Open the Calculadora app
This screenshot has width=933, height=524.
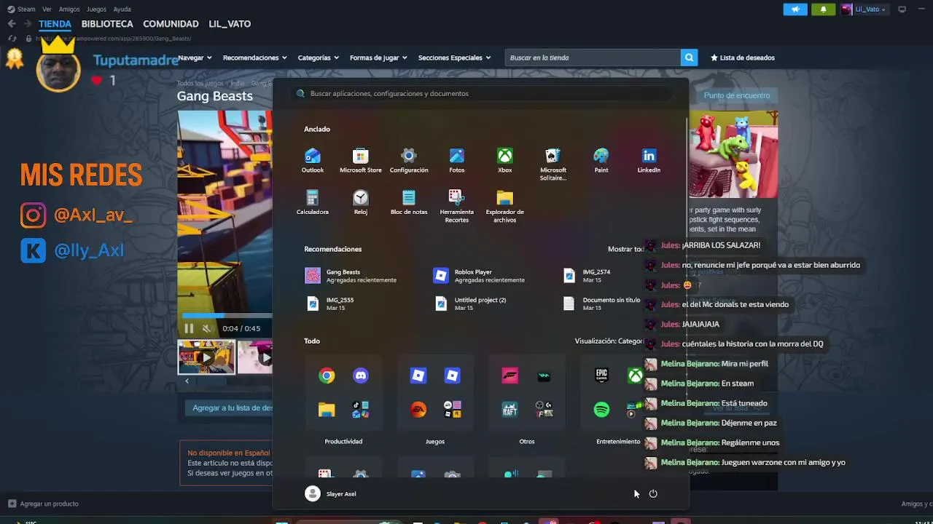coord(313,203)
